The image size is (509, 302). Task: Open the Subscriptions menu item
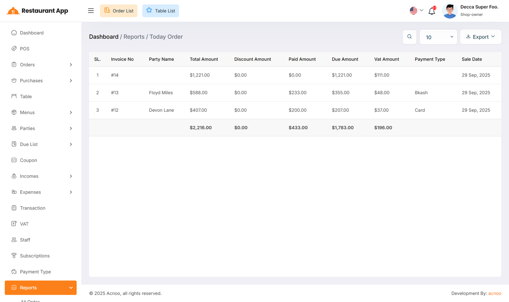41,256
